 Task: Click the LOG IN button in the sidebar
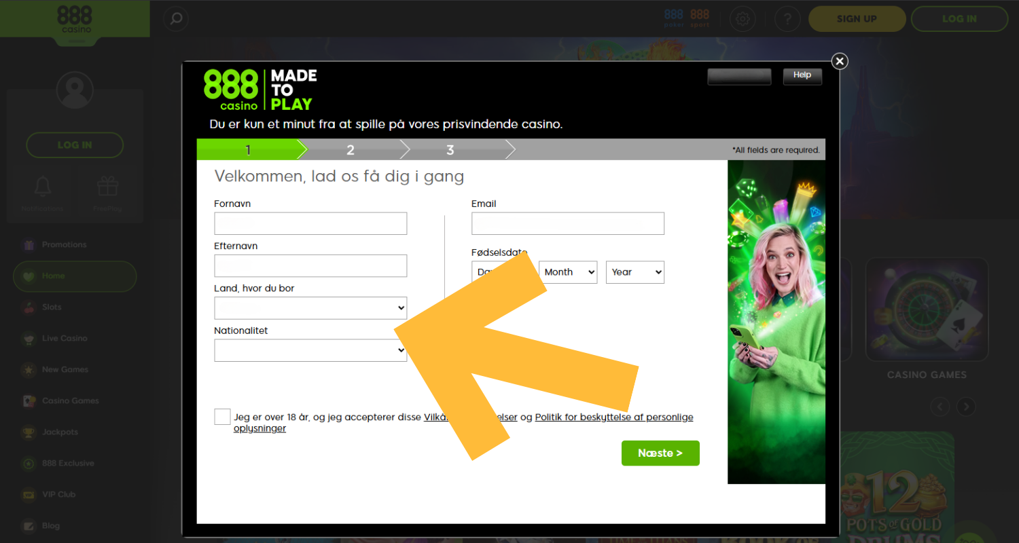coord(75,145)
